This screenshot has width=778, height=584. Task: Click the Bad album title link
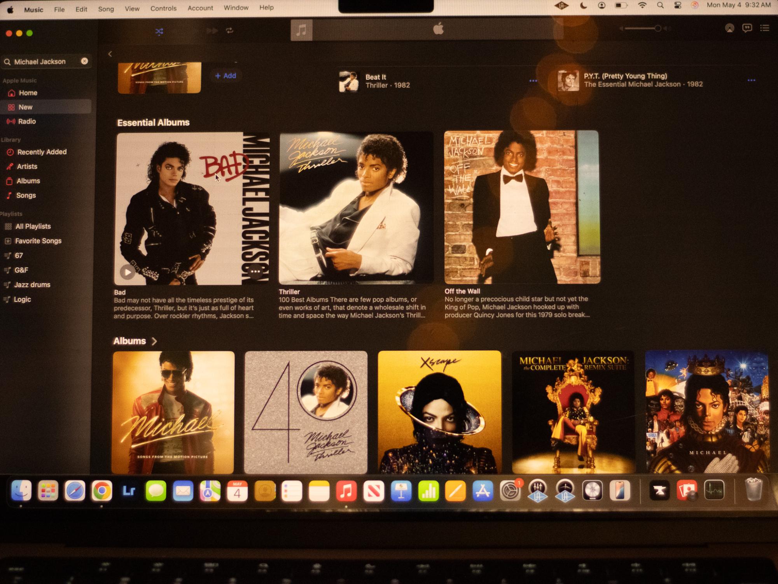(x=120, y=292)
